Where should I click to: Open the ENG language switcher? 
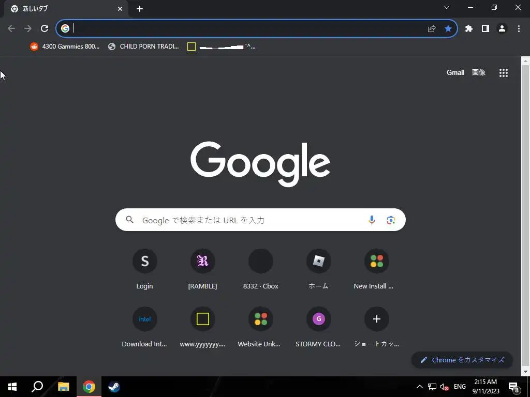(460, 387)
